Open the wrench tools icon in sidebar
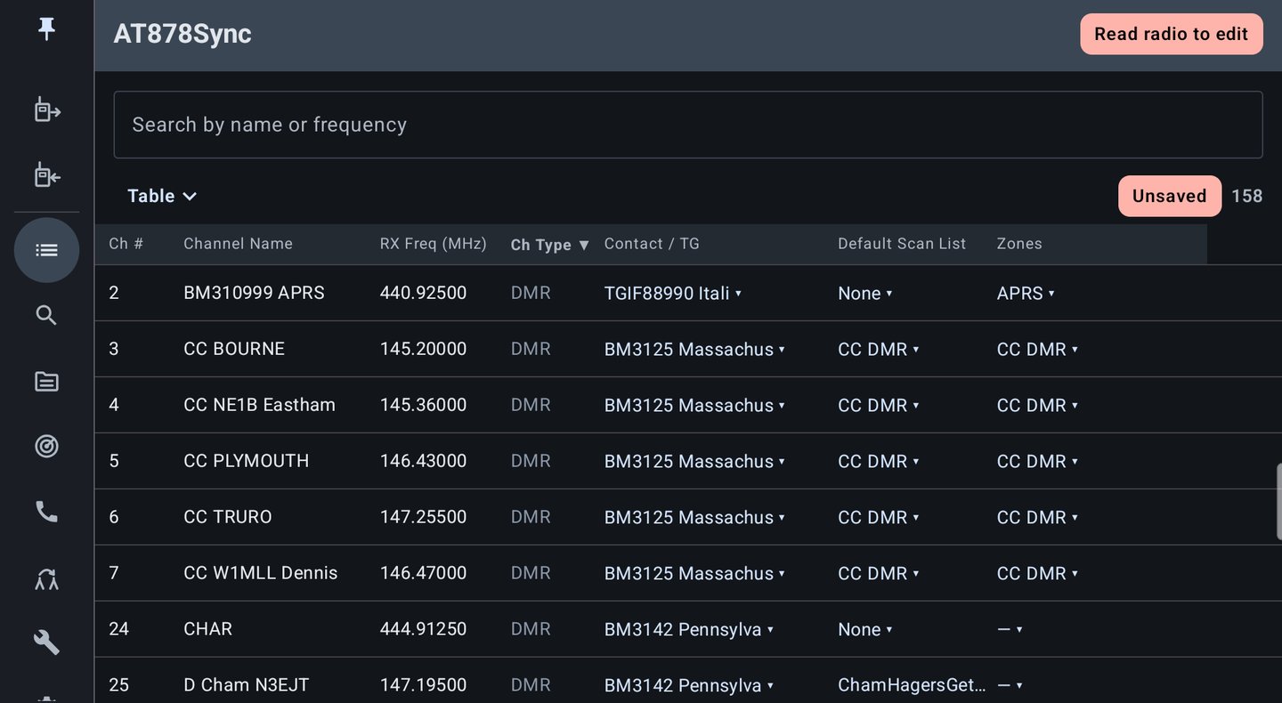 [46, 642]
